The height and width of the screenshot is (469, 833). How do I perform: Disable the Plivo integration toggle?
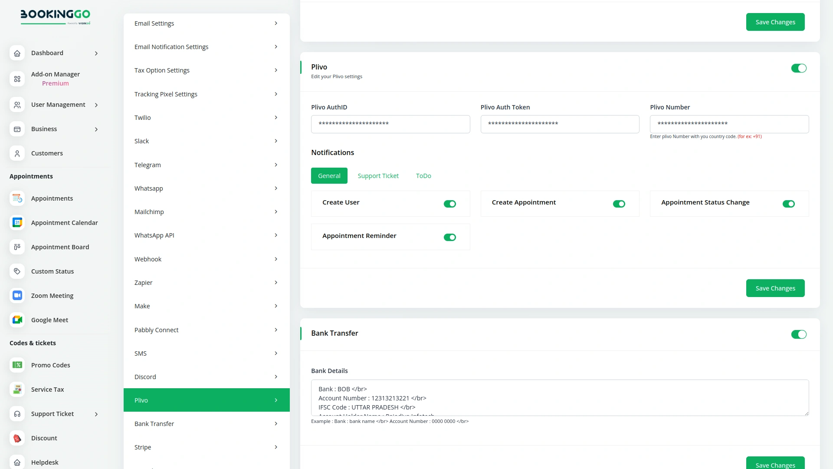tap(799, 68)
